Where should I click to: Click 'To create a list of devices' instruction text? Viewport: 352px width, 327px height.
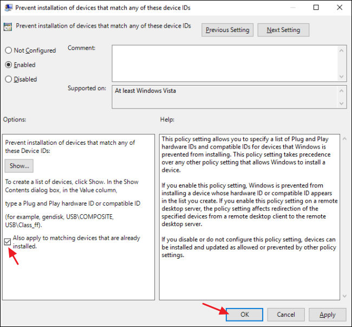point(72,186)
